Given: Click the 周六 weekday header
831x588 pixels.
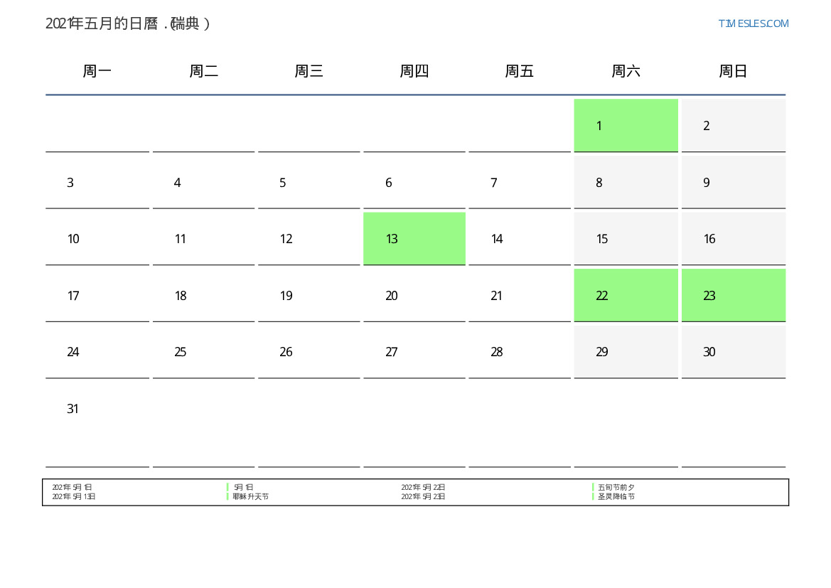Looking at the screenshot, I should [626, 71].
